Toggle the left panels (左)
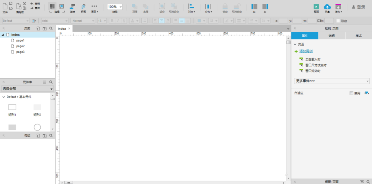Image resolution: width=372 pixels, height=184 pixels. click(254, 8)
